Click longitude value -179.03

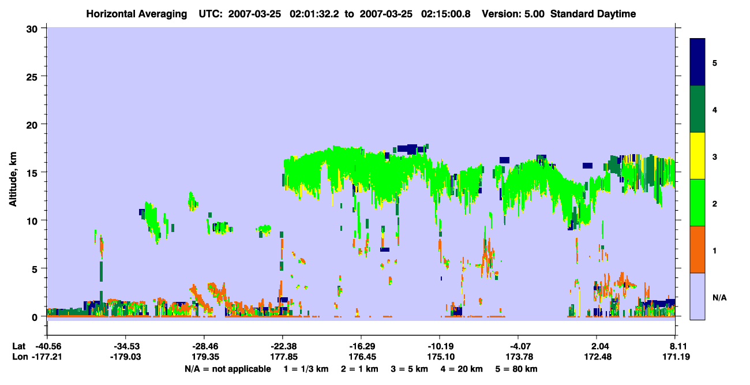coord(125,357)
